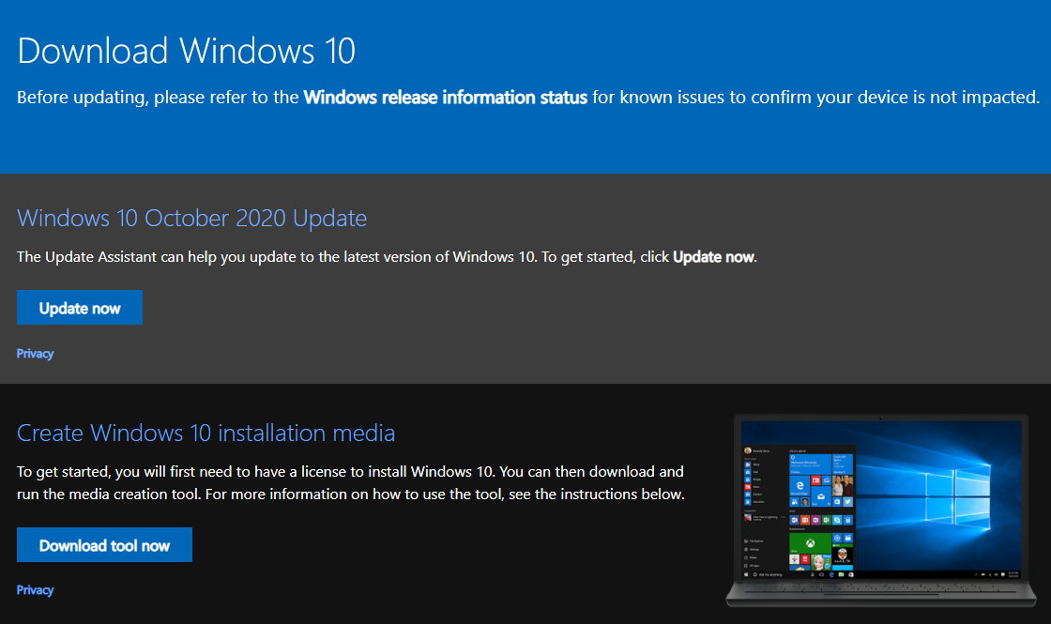Click the Twitter tile
Screen dimensions: 1051x624
pos(847,501)
